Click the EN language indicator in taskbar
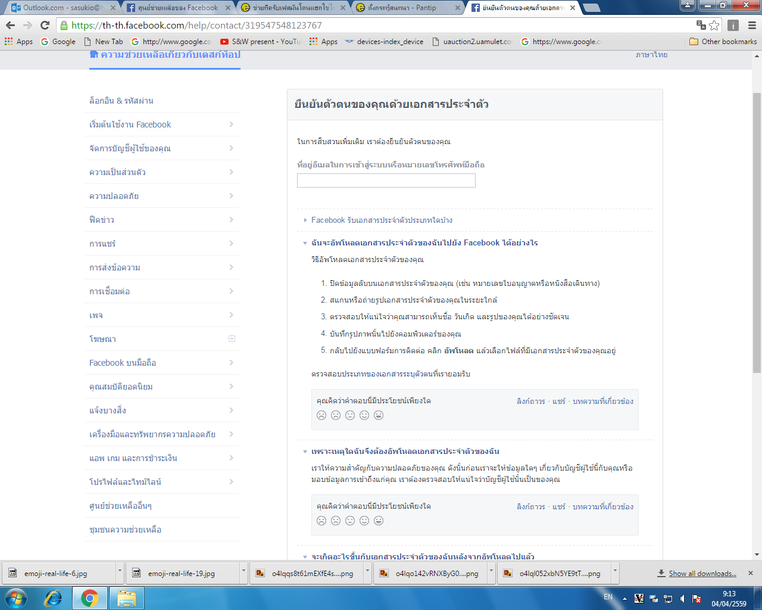 (x=608, y=597)
